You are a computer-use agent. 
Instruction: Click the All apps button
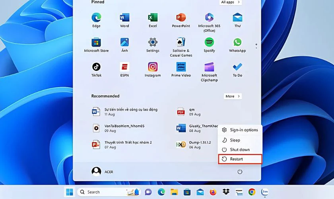point(231,2)
